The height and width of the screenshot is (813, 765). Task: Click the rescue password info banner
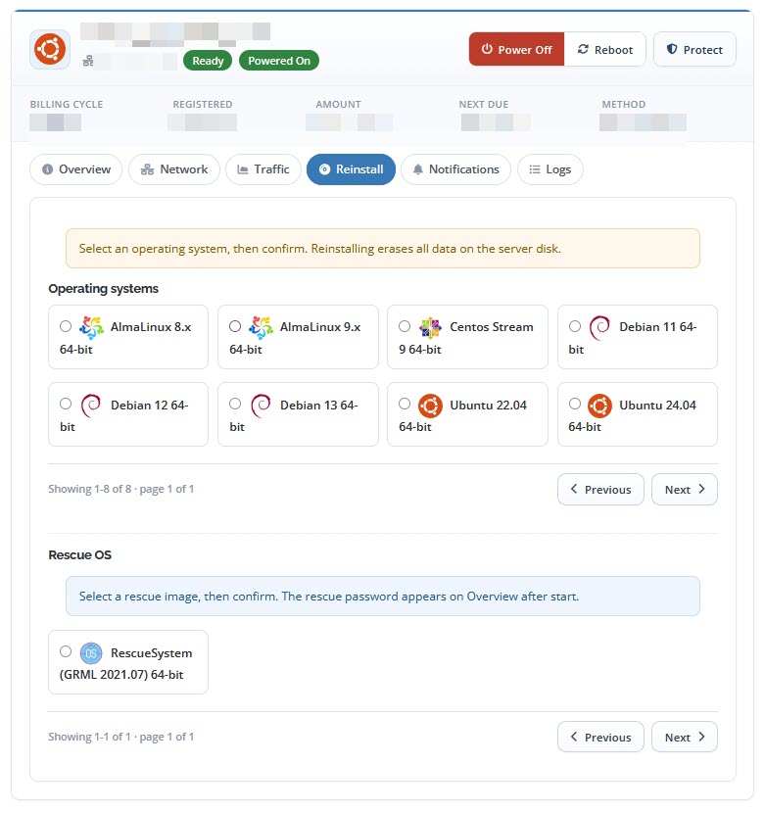click(383, 597)
